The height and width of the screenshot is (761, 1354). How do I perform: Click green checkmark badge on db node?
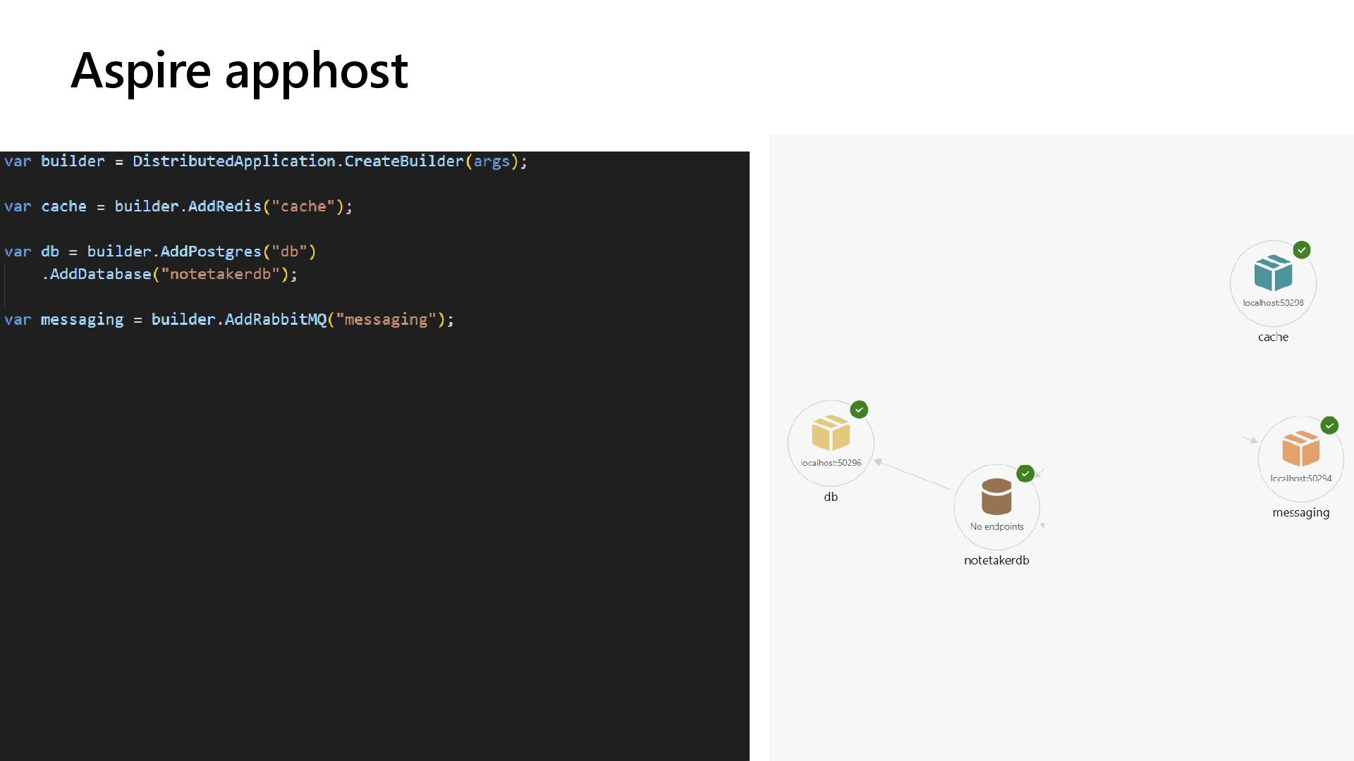(x=859, y=410)
